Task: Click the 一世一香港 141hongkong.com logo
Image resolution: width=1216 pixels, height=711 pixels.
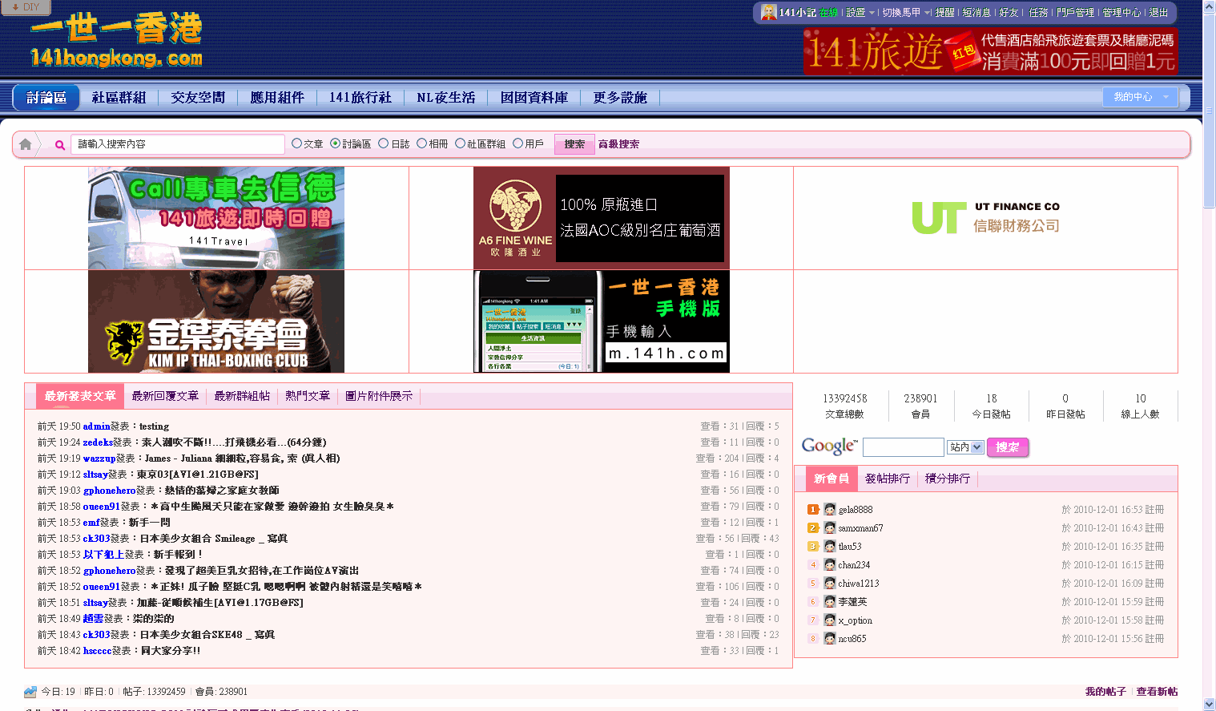Action: (116, 40)
